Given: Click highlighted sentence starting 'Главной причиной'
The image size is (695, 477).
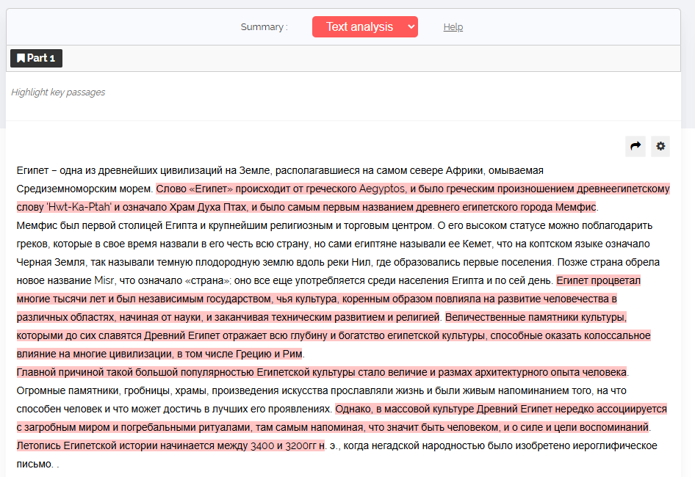Looking at the screenshot, I should (x=322, y=373).
